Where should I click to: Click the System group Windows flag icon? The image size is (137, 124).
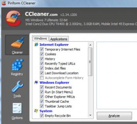(x=36, y=111)
